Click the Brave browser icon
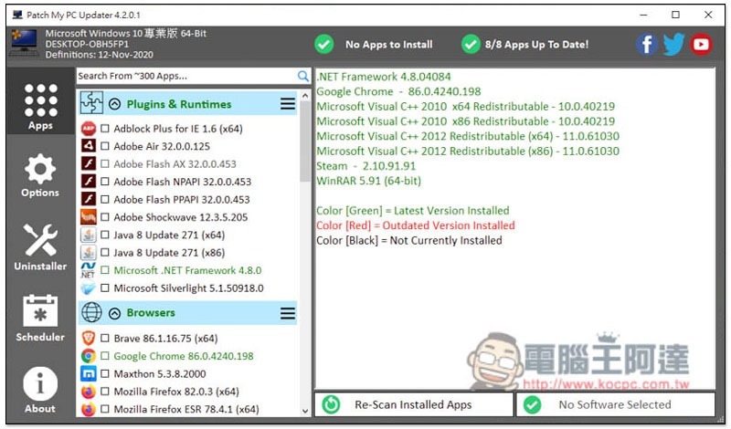This screenshot has width=731, height=429. [88, 338]
